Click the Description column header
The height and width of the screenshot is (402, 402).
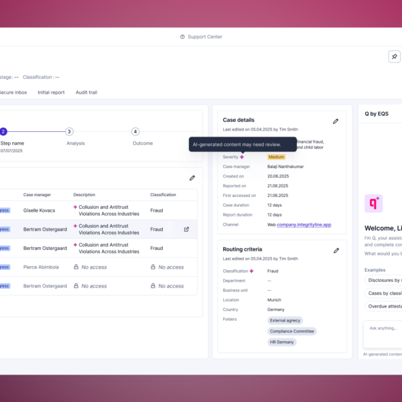point(84,195)
